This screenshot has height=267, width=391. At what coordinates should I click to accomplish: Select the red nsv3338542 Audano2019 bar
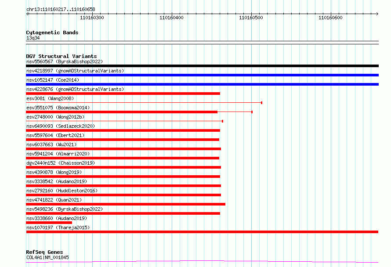tap(123, 186)
